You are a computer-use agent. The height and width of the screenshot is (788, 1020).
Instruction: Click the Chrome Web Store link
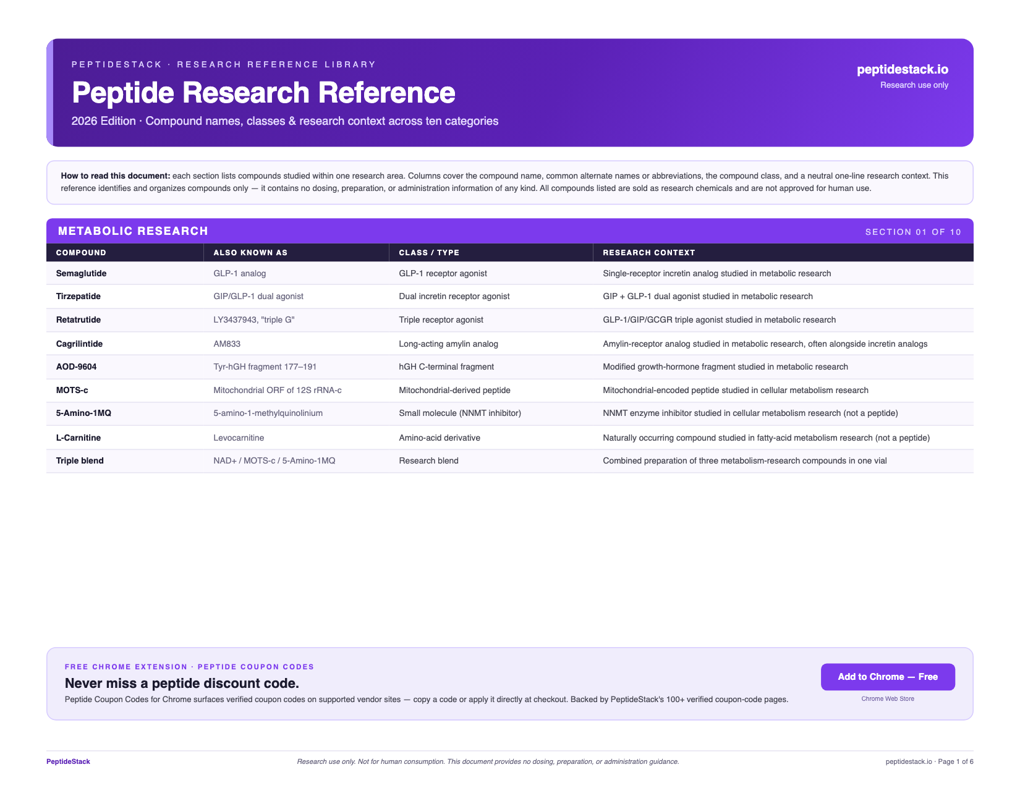pos(888,699)
